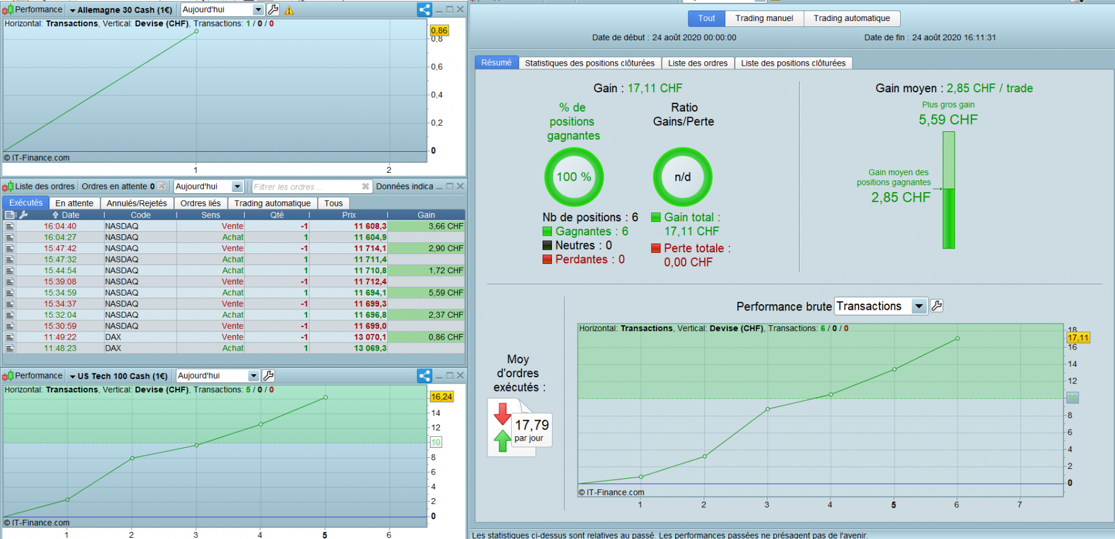Viewport: 1115px width, 539px height.
Task: Open wrench settings next to Performance brute Transactions
Action: click(x=937, y=306)
